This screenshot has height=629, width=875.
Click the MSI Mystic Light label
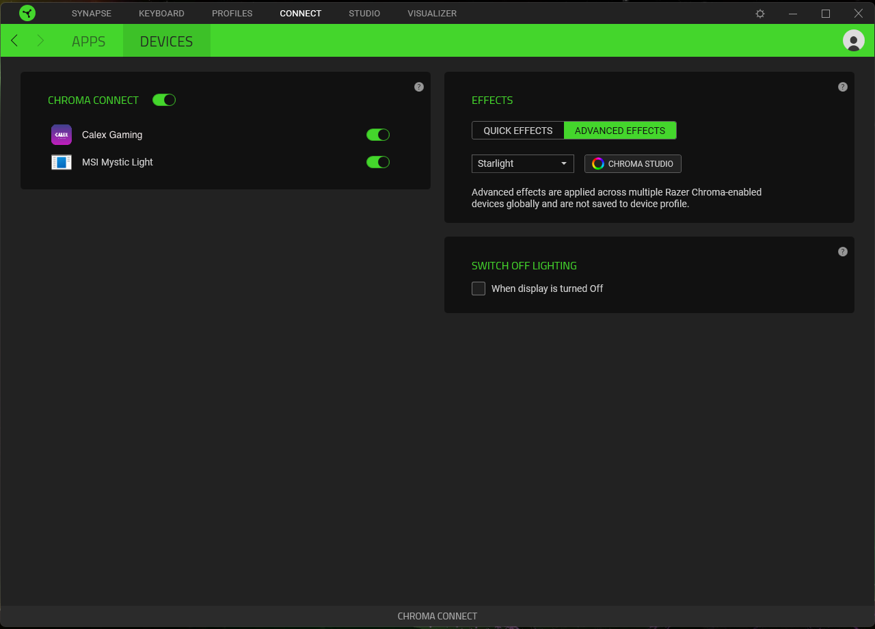coord(118,162)
